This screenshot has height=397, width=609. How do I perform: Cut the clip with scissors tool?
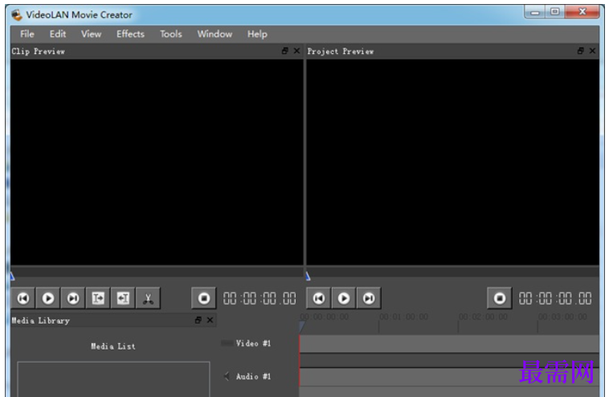click(148, 298)
